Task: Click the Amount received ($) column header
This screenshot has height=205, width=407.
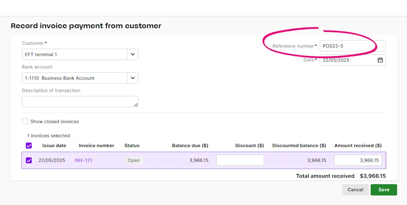Action: [358, 146]
